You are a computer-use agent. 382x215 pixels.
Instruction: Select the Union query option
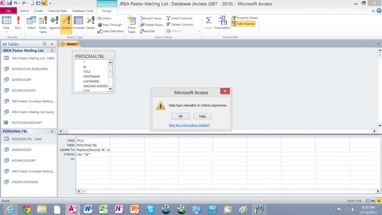pos(105,18)
